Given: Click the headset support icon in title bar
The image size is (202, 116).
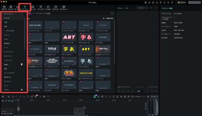Looking at the screenshot, I should [x=168, y=2].
